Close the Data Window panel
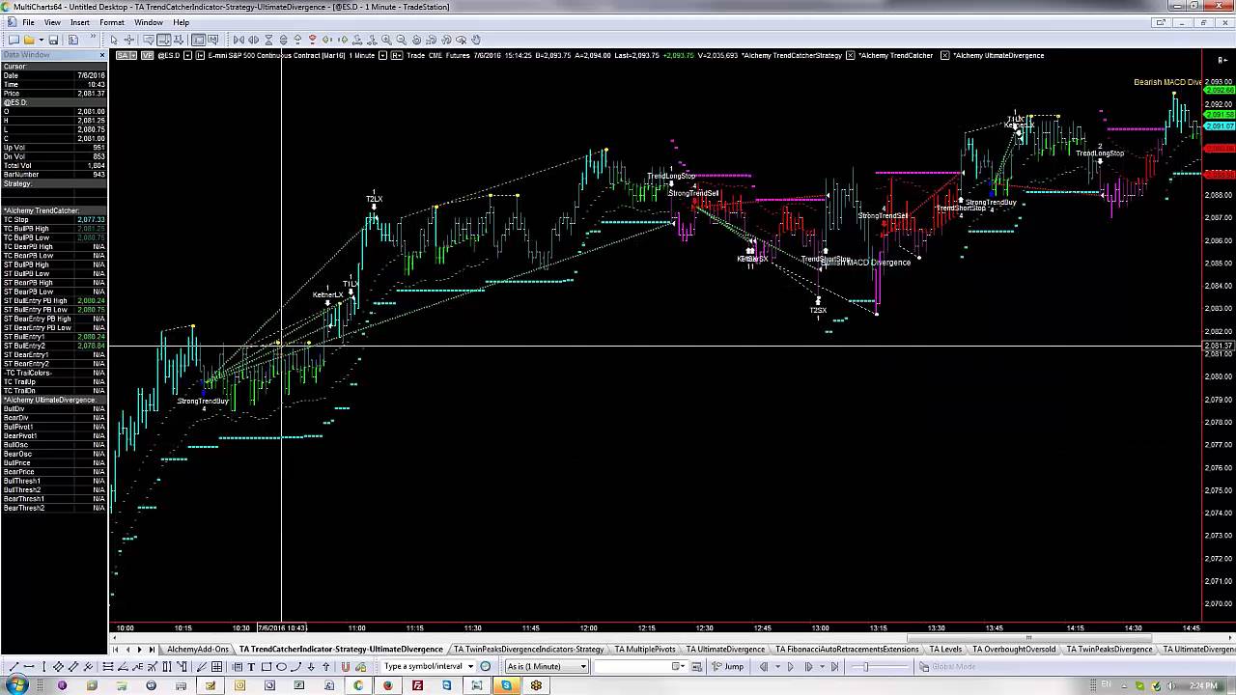The image size is (1236, 695). click(x=101, y=54)
